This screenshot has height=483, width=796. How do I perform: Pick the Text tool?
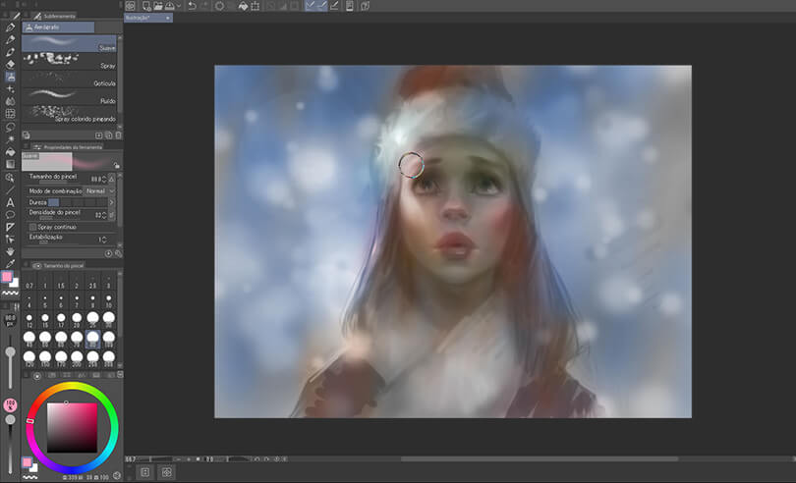coord(10,201)
